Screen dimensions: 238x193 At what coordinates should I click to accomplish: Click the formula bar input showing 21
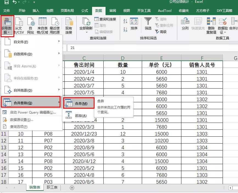(153, 48)
